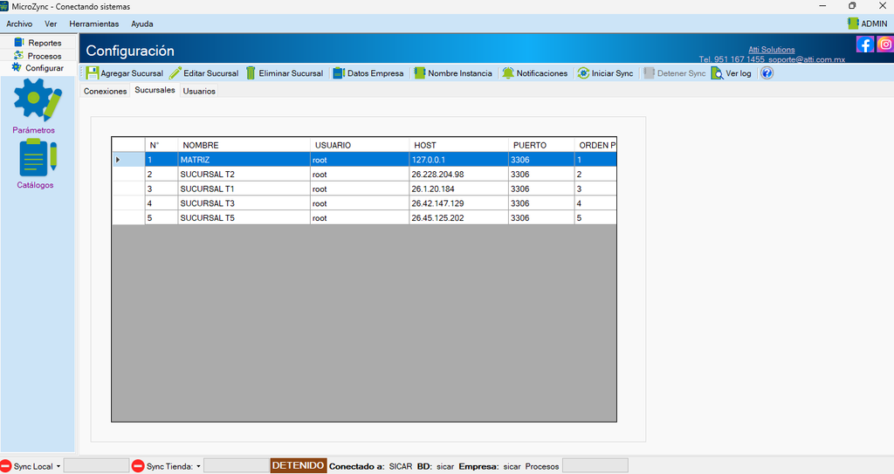Click the Reportes sidebar icon

click(x=19, y=42)
